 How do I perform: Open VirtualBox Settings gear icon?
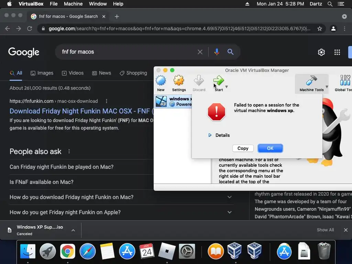click(x=179, y=80)
